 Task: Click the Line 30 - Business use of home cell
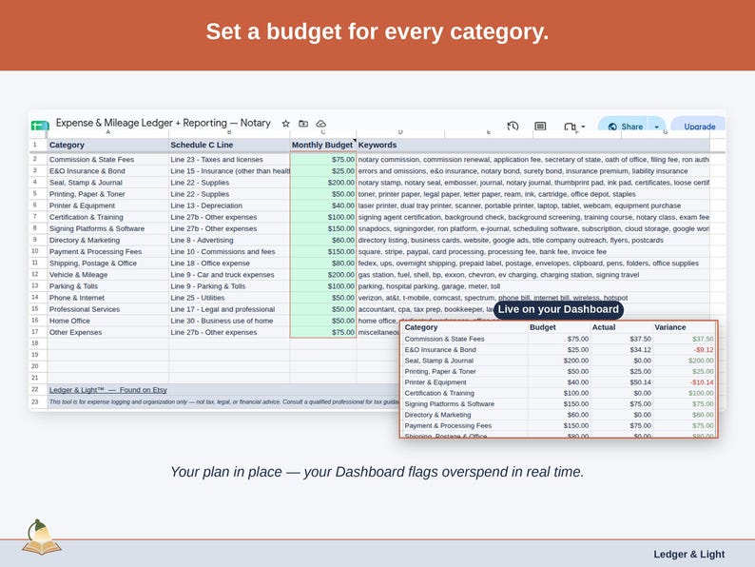229,321
